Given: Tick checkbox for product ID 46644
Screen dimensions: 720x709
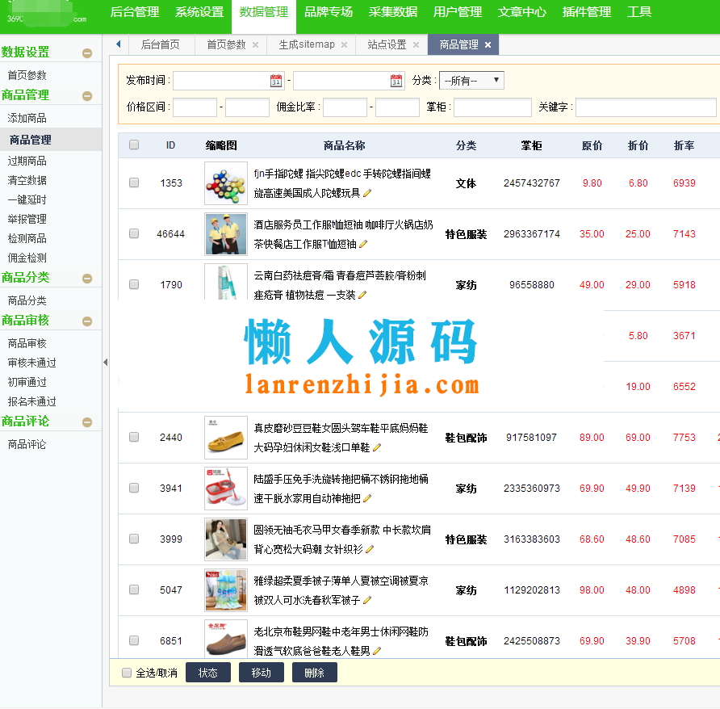Looking at the screenshot, I should (134, 234).
